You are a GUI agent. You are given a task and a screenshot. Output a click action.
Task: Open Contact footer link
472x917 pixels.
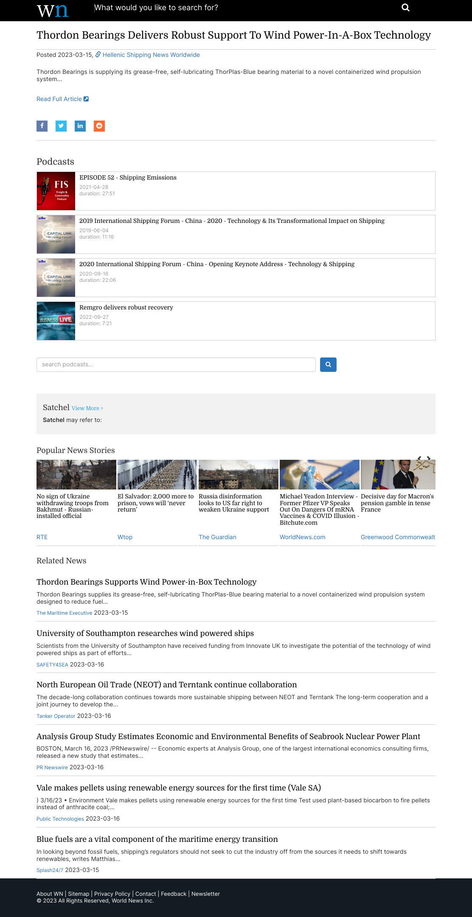pyautogui.click(x=146, y=894)
